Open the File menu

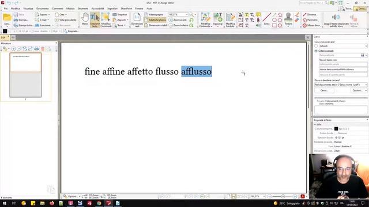[x=6, y=9]
